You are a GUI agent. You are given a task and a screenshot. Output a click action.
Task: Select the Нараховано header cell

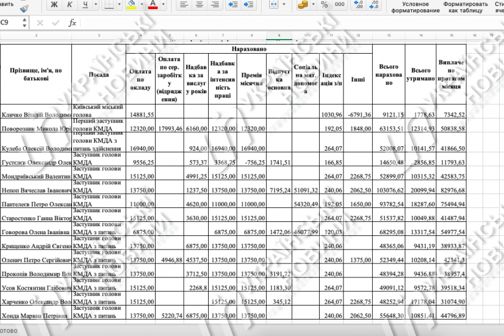pyautogui.click(x=249, y=49)
